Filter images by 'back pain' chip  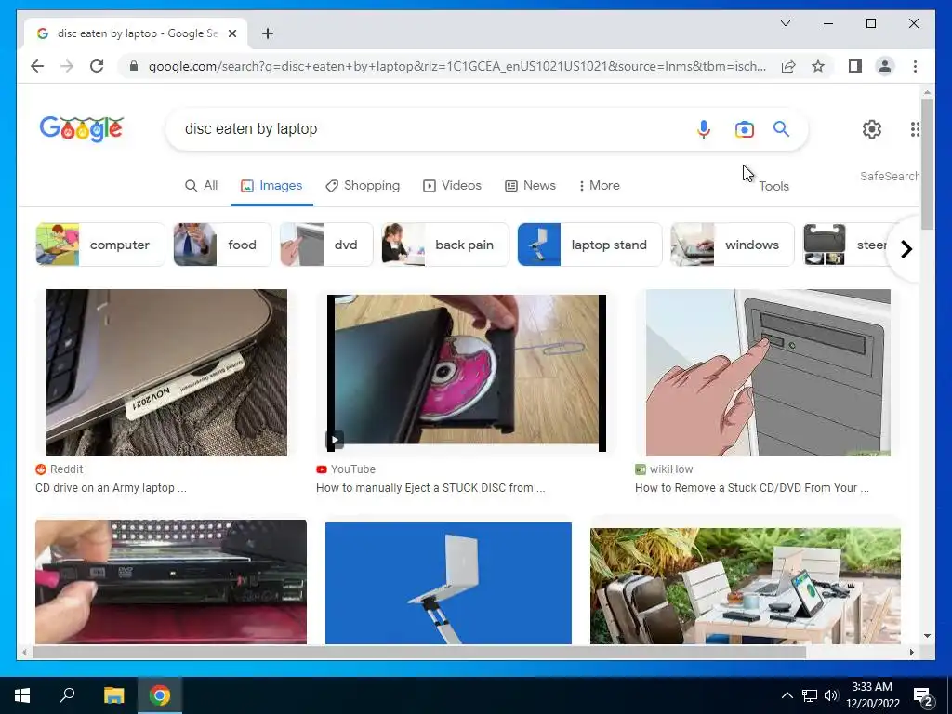[444, 245]
